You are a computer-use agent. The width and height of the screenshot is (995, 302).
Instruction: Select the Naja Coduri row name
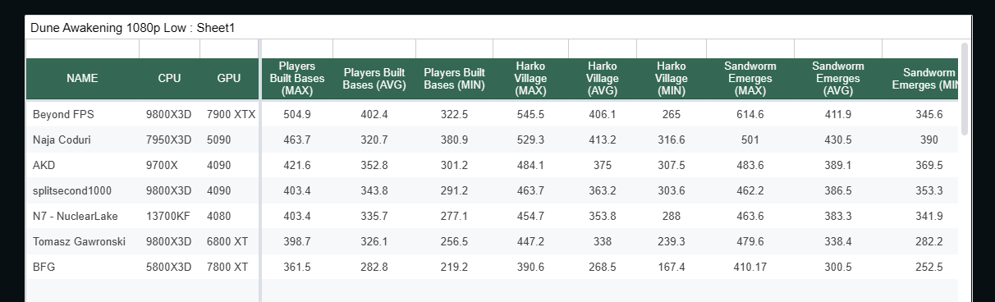[x=62, y=140]
